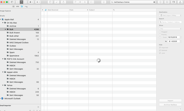Enable the Priority checkbox
The width and height of the screenshot is (184, 111).
160,35
